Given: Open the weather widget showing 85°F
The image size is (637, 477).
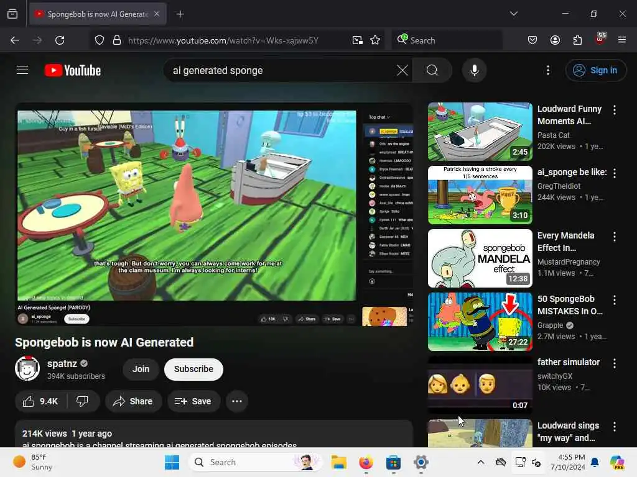Looking at the screenshot, I should coord(32,462).
